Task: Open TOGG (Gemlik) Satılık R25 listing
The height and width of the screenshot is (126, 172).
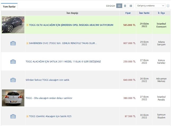Action: 50,116
